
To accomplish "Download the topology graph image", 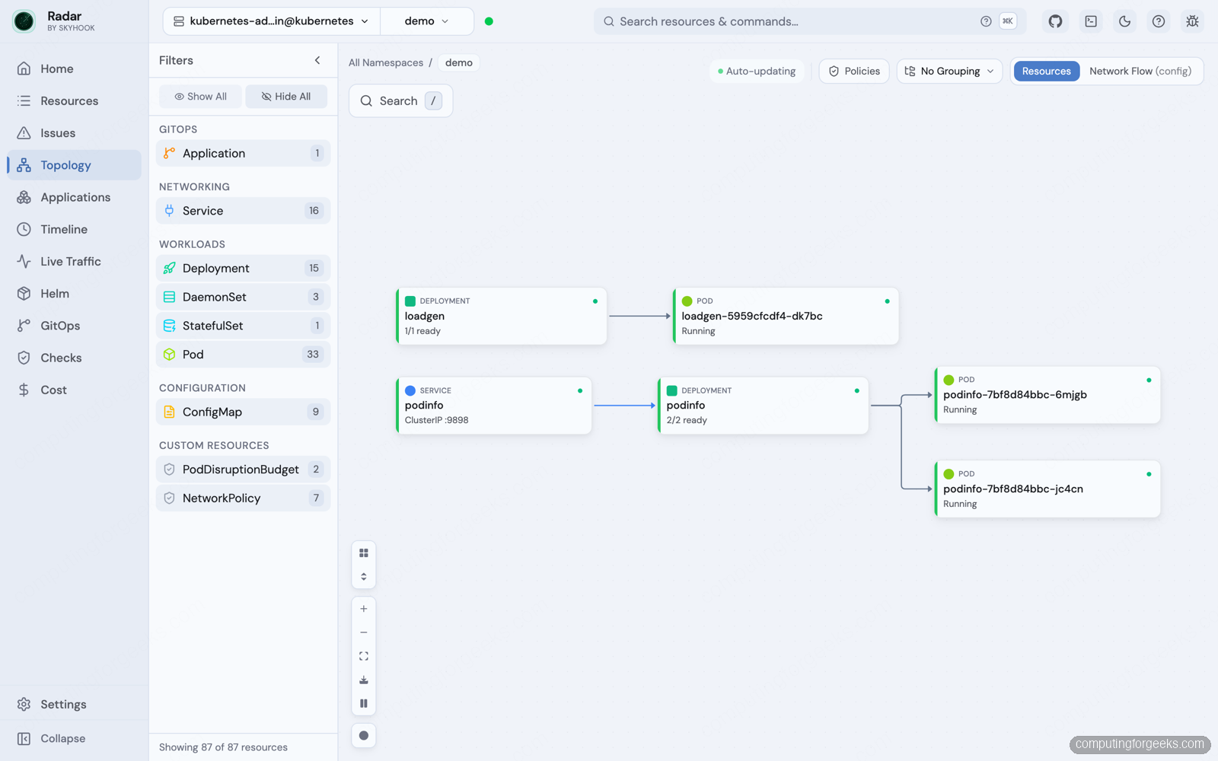I will coord(364,680).
